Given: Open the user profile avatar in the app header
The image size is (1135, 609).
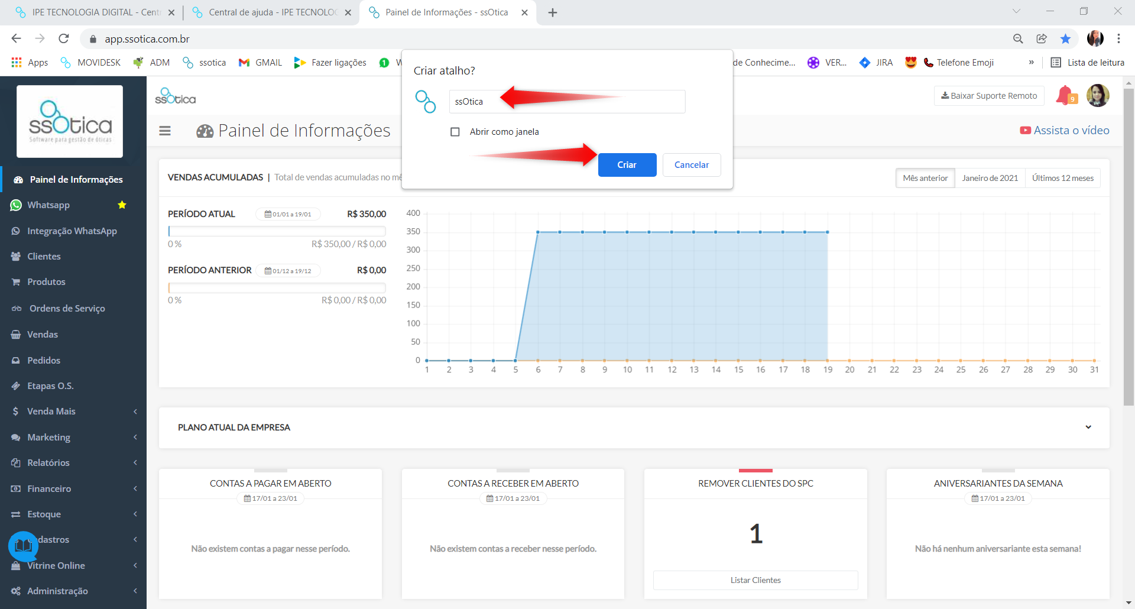Looking at the screenshot, I should coord(1098,95).
